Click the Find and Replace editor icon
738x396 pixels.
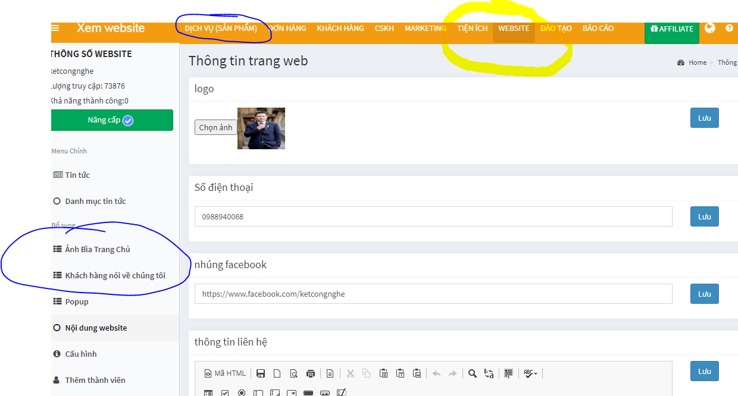click(x=489, y=373)
